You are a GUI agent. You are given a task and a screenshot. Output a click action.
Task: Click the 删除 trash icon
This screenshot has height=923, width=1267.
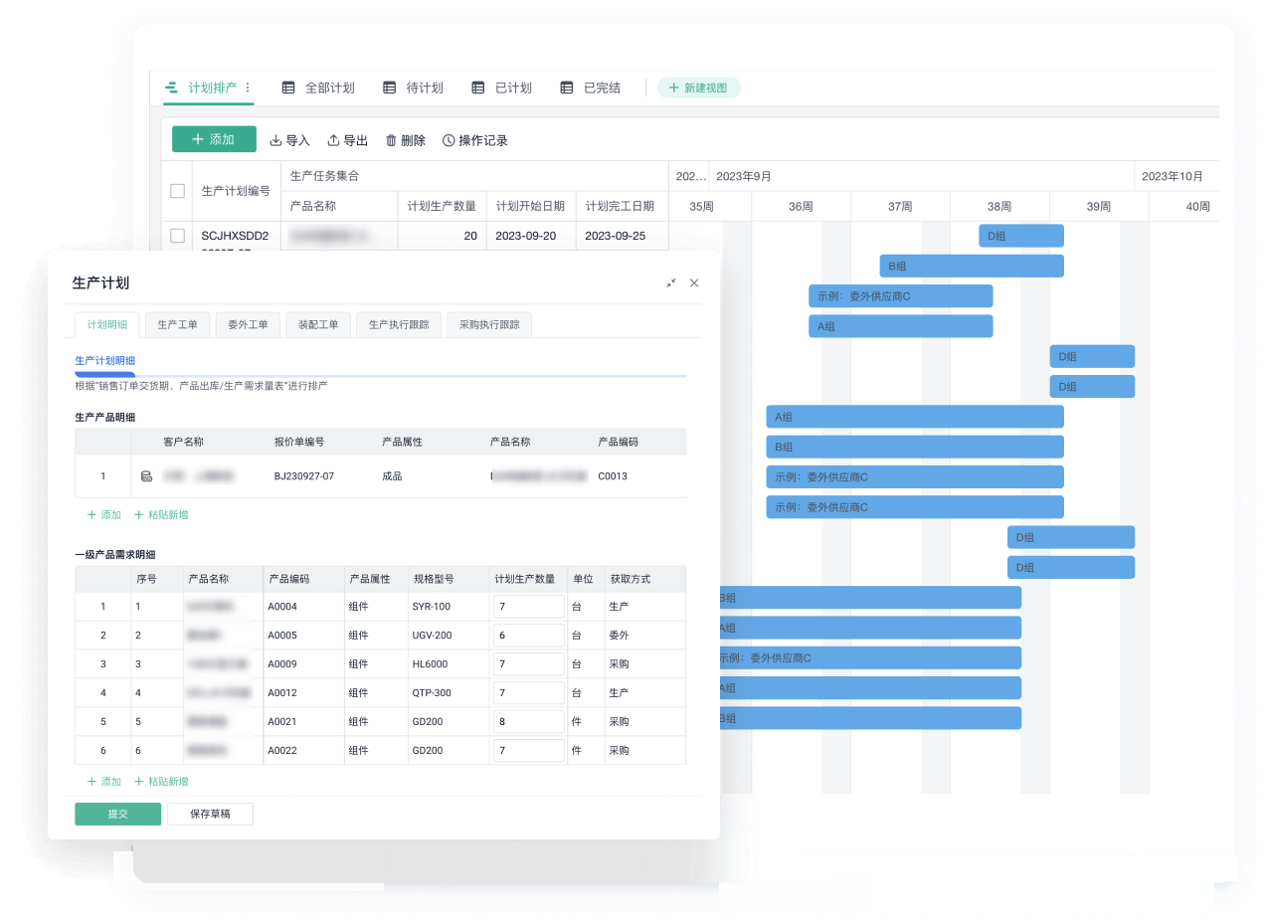point(391,141)
